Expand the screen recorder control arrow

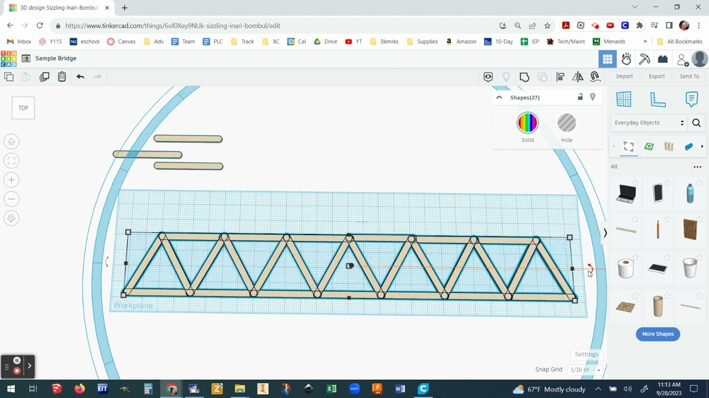(29, 365)
